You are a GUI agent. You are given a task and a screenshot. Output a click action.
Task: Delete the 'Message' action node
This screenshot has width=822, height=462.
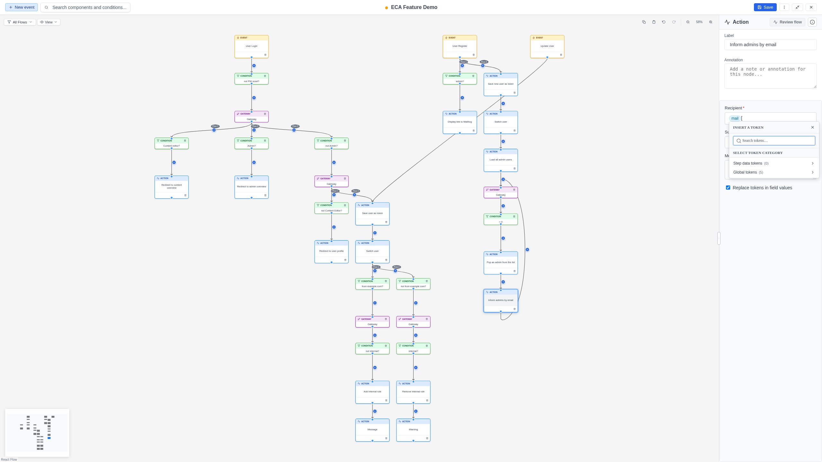tap(386, 438)
